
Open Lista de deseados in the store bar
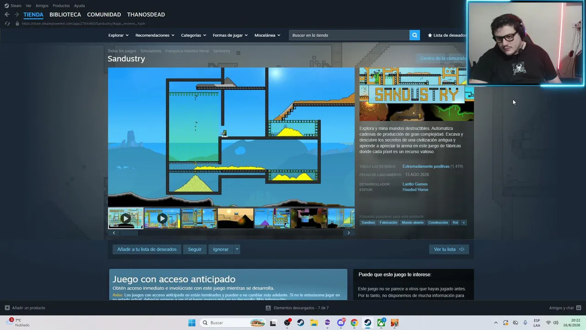point(448,35)
